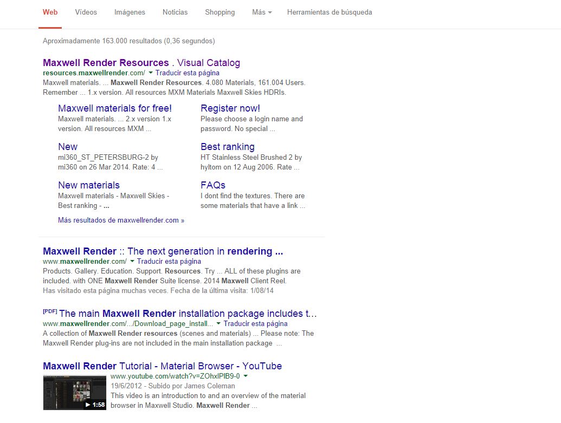The width and height of the screenshot is (561, 423).
Task: Open Maxwell Render Resources Visual Catalog result
Action: (141, 63)
